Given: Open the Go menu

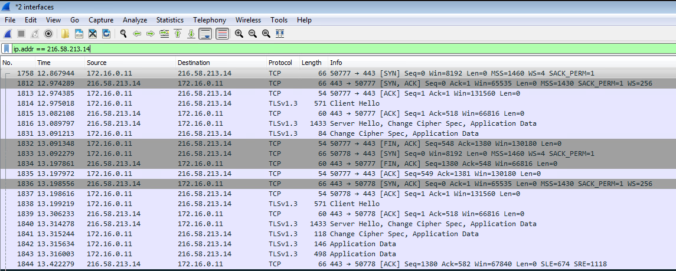Looking at the screenshot, I should pyautogui.click(x=74, y=20).
